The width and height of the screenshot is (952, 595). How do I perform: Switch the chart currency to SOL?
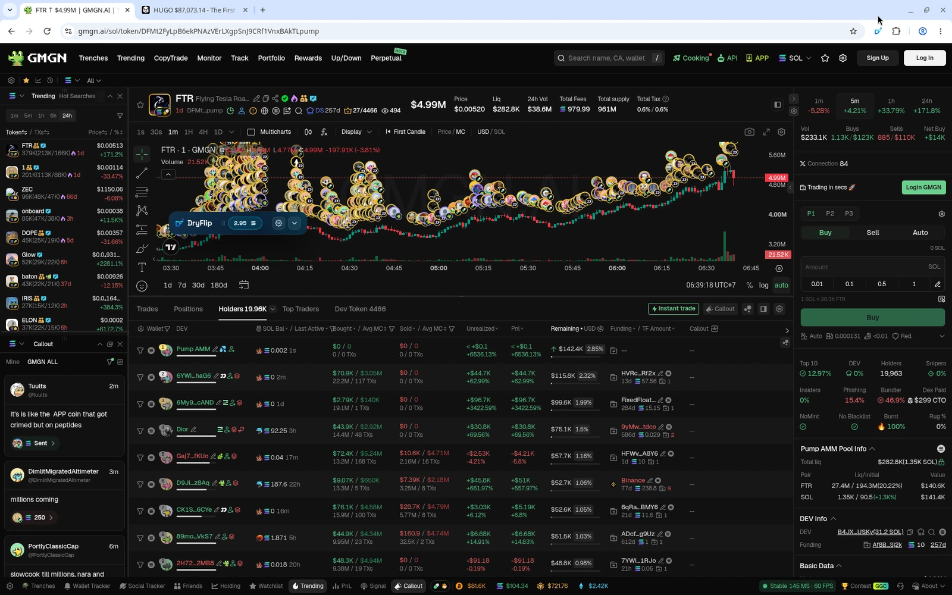[x=499, y=132]
